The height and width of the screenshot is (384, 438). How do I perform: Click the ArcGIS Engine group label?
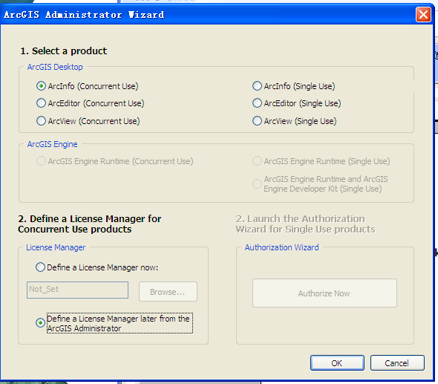pos(52,144)
